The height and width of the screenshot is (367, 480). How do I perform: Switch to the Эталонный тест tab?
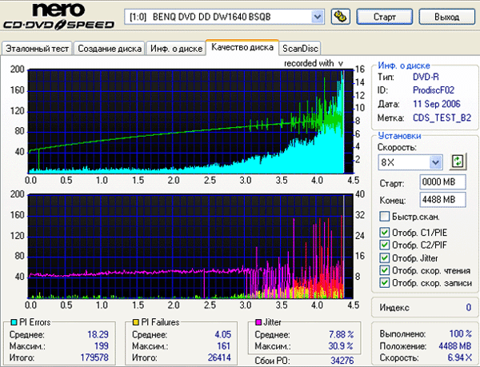click(x=37, y=49)
